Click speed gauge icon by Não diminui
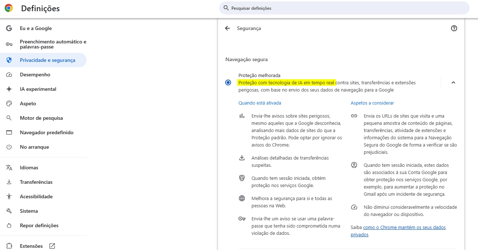This screenshot has height=250, width=478. click(354, 207)
